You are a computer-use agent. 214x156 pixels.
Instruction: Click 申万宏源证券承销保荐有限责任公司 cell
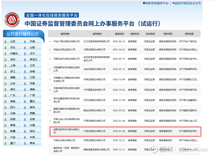click(x=97, y=59)
